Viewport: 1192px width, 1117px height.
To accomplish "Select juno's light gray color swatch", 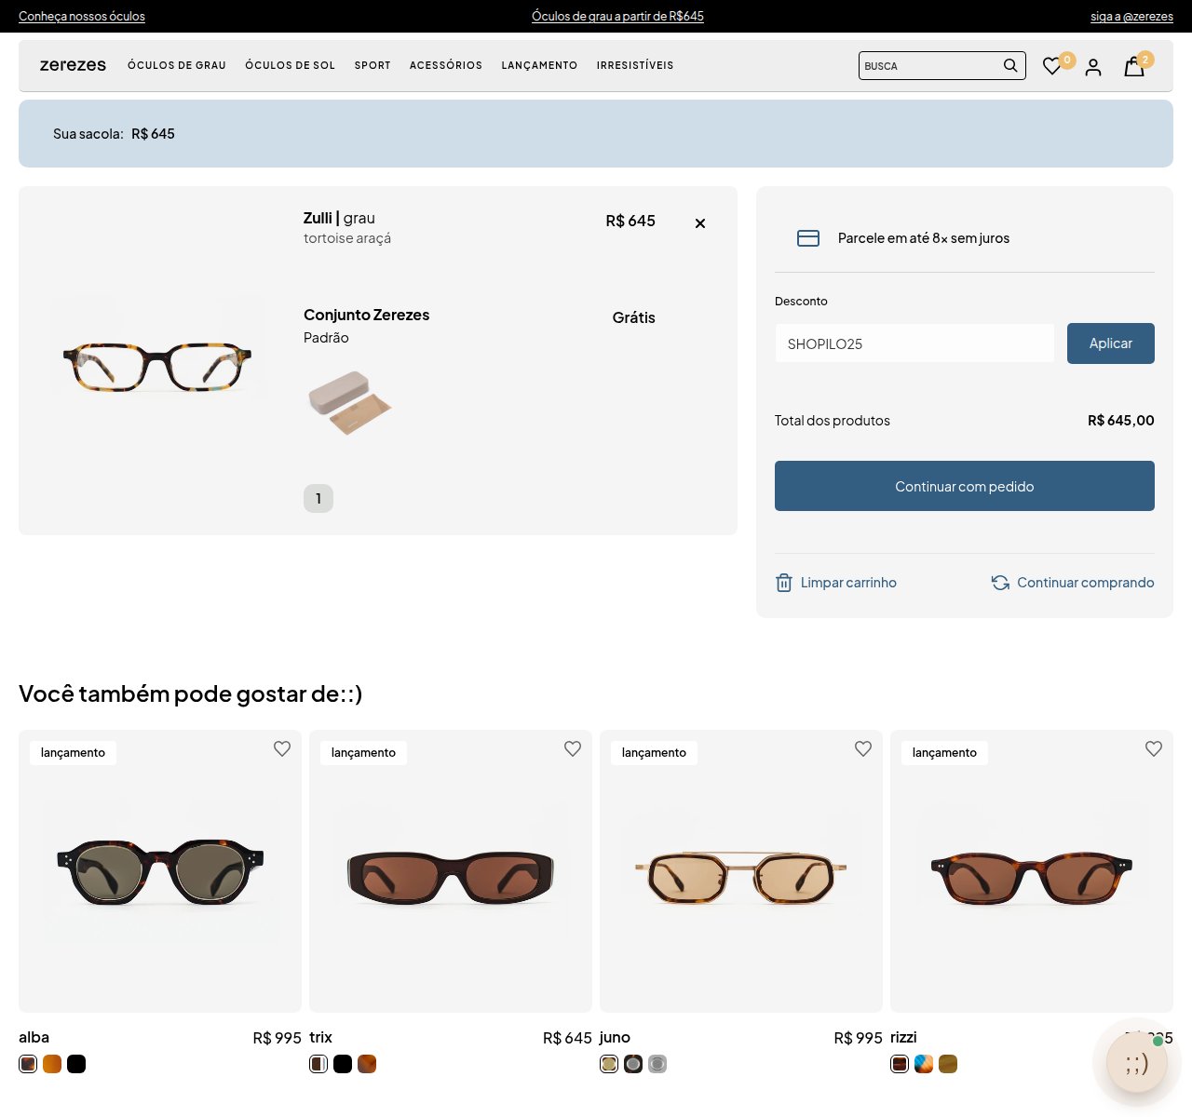I will click(657, 1064).
